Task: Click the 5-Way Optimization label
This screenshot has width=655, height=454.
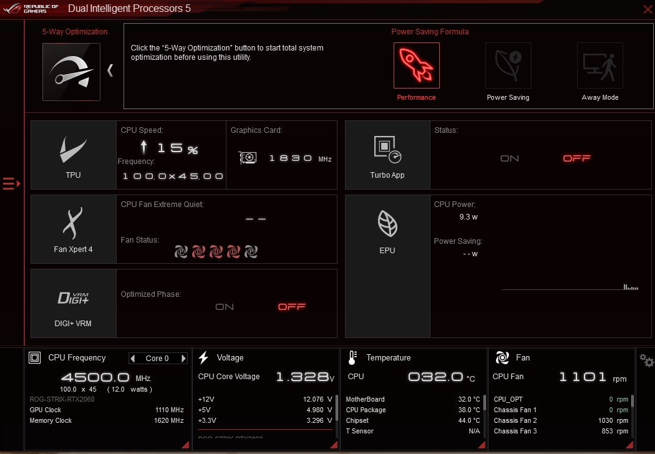Action: (75, 32)
